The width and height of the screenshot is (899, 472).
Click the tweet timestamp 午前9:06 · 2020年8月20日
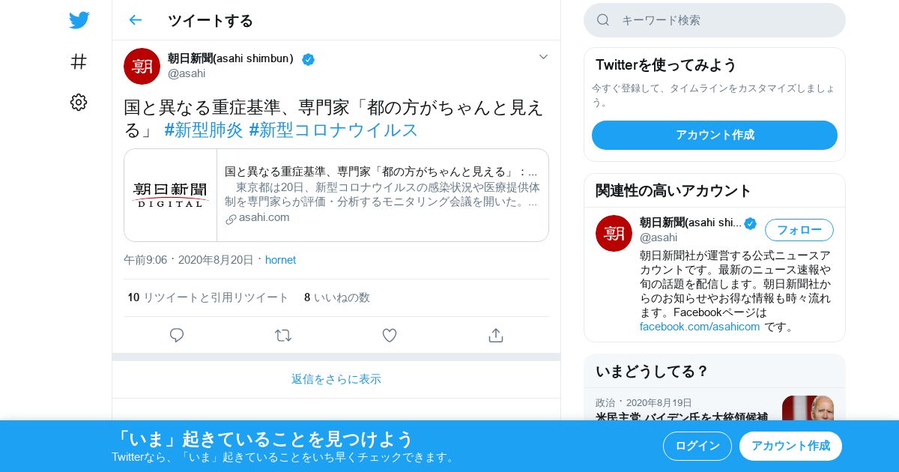coord(189,260)
